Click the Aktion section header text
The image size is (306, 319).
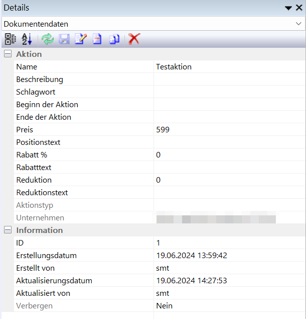[29, 54]
